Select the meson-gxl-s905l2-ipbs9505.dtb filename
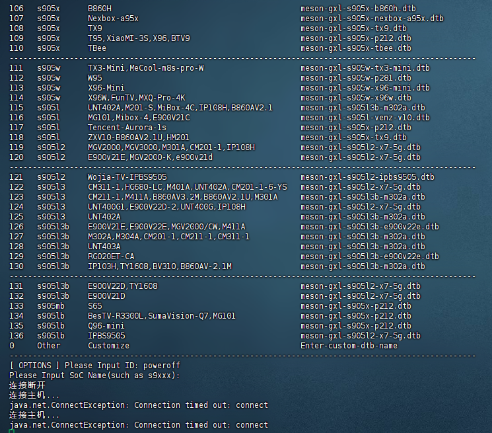Image resolution: width=492 pixels, height=433 pixels. tap(367, 177)
